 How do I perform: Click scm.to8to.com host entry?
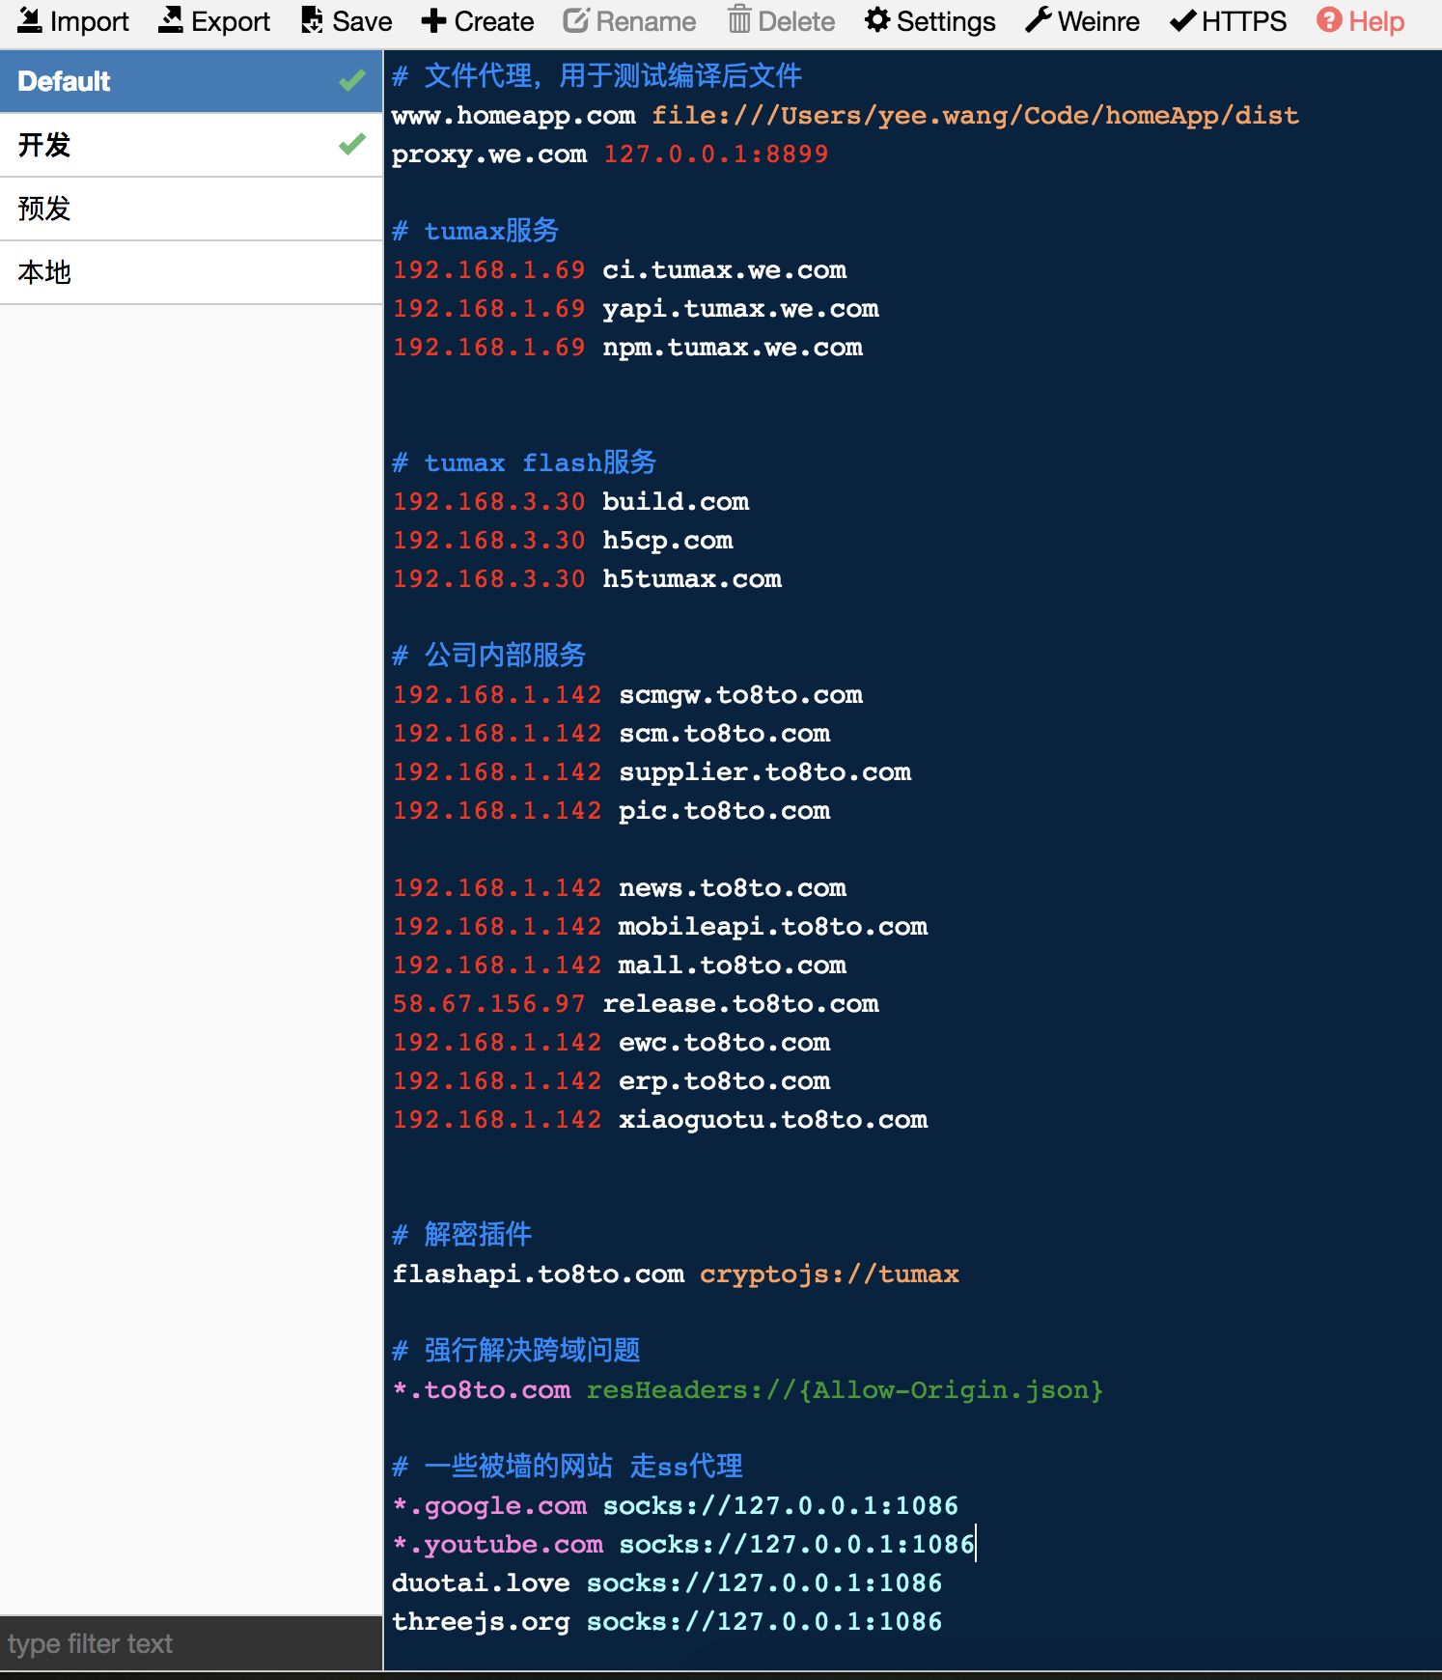point(724,733)
